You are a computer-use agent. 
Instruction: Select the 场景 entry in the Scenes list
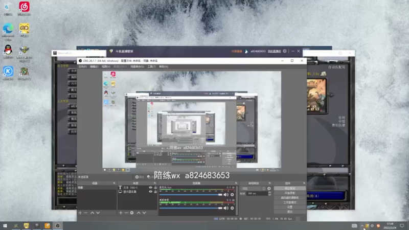97,188
